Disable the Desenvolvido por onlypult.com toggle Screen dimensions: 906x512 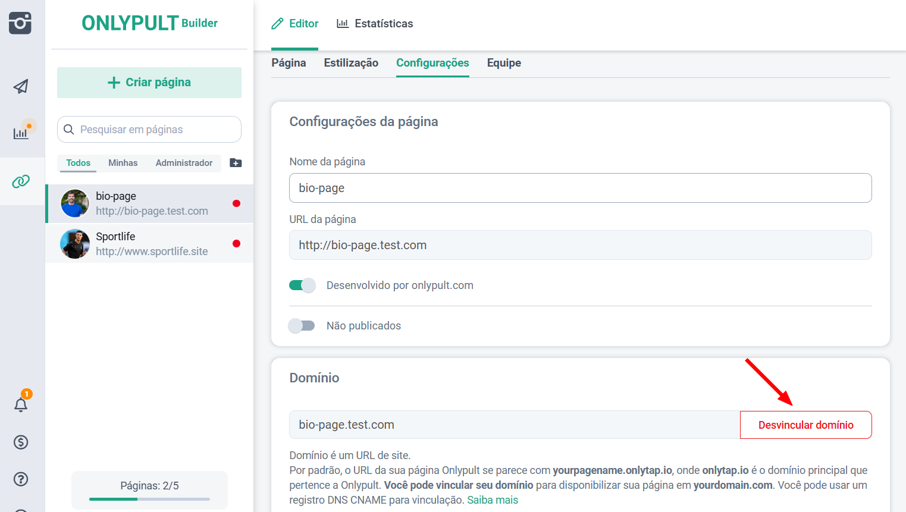[x=302, y=285]
